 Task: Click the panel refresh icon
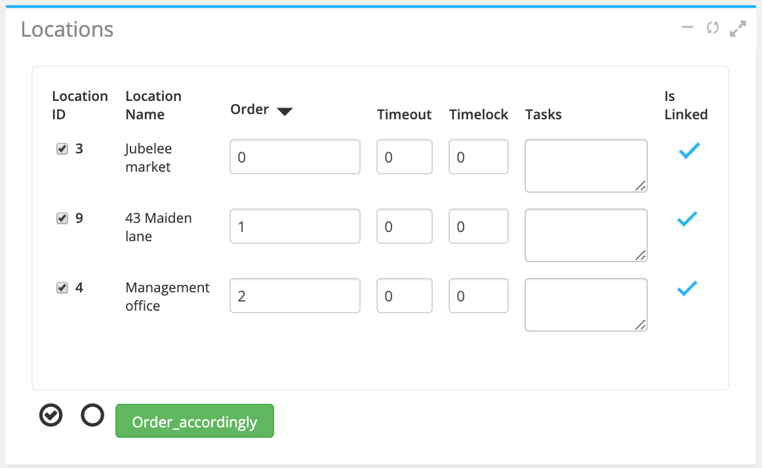coord(713,28)
